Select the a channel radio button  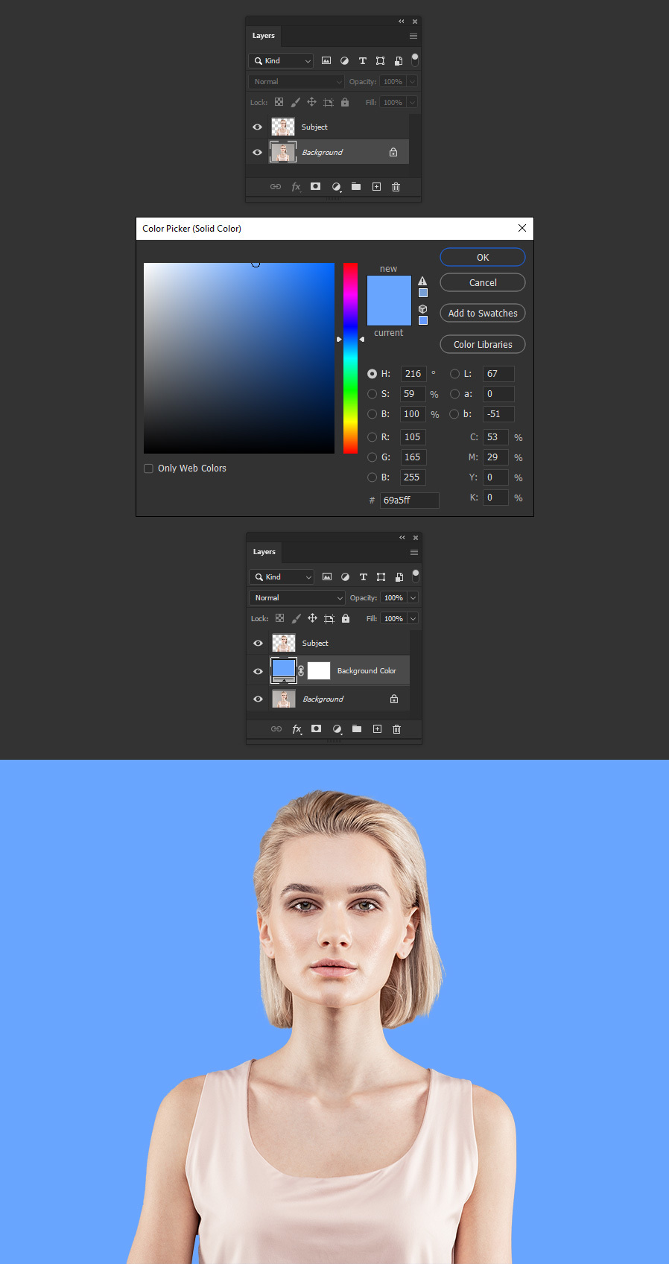click(454, 394)
